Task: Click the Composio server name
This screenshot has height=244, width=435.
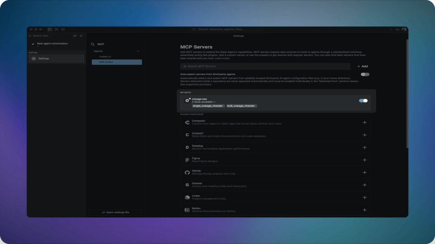Action: (198, 121)
